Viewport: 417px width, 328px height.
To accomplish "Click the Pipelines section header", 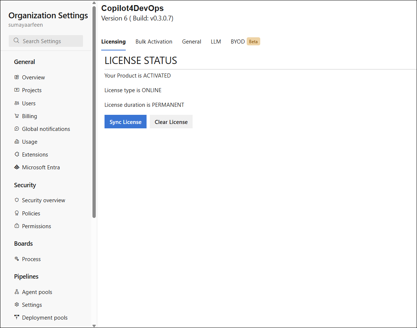I will tap(26, 277).
